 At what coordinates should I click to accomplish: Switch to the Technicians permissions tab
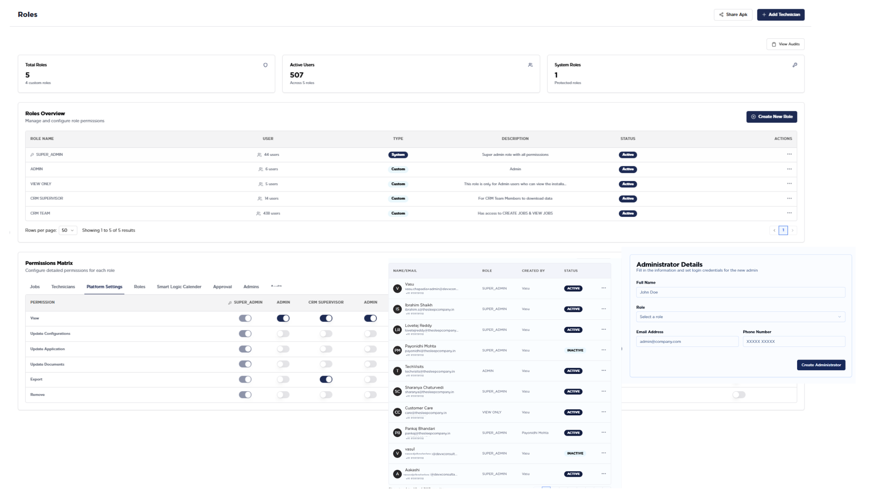click(63, 287)
